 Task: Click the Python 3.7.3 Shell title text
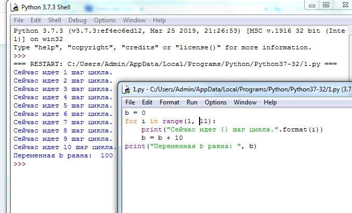pos(46,7)
